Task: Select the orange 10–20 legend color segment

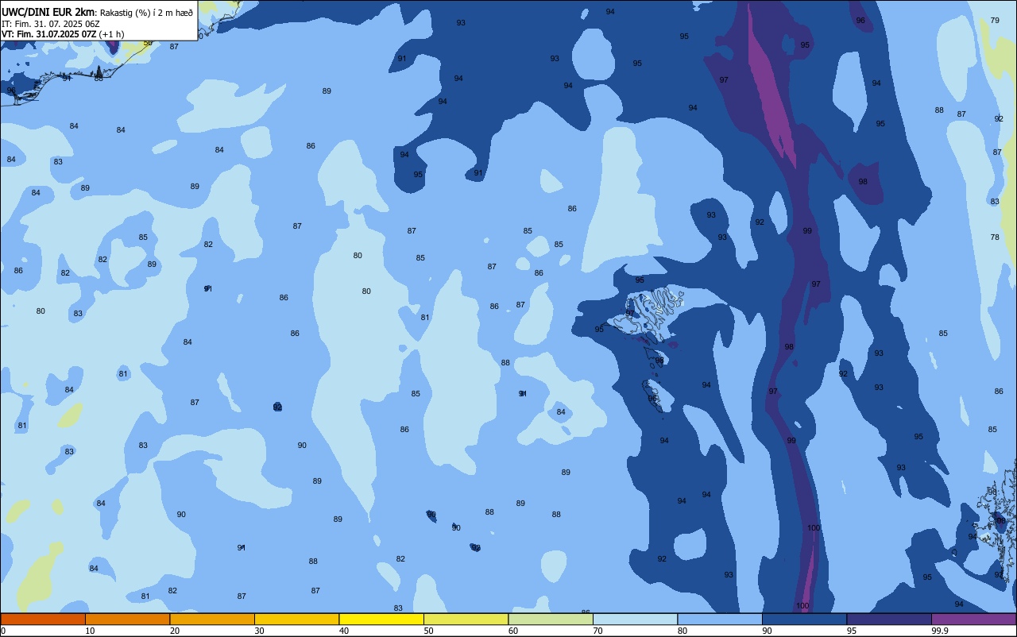Action: coord(127,619)
